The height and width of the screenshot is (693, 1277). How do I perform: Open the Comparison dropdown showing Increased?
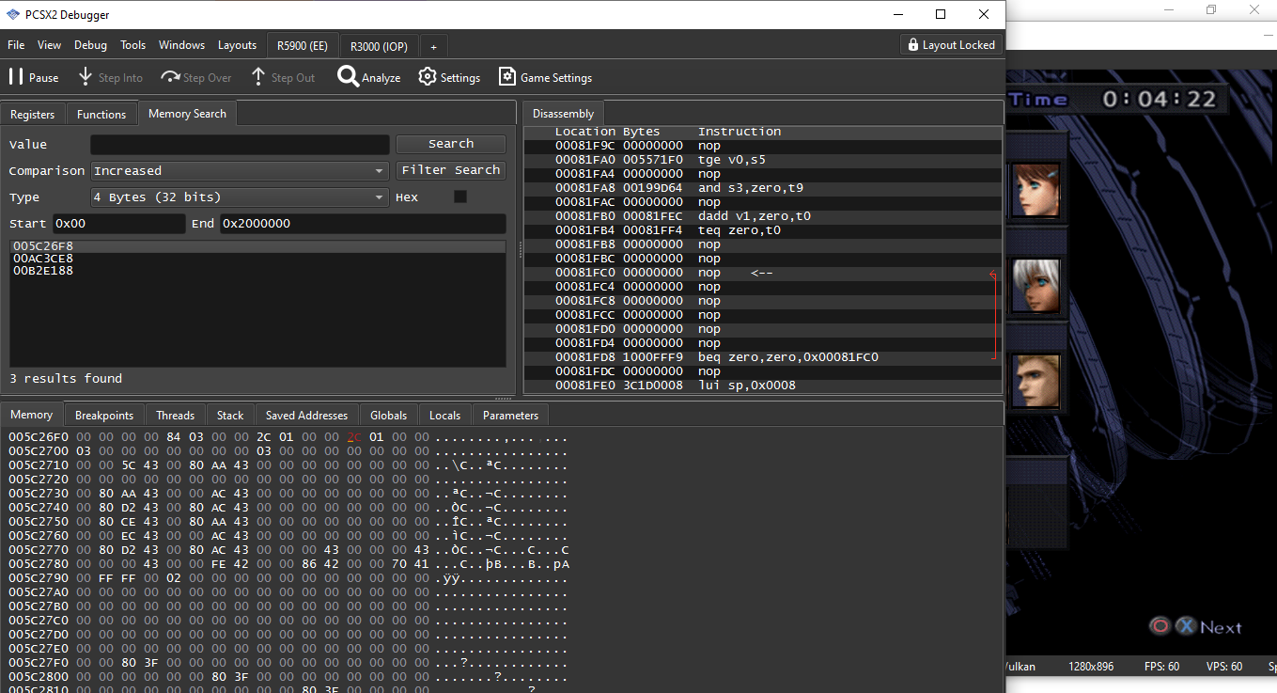(240, 171)
